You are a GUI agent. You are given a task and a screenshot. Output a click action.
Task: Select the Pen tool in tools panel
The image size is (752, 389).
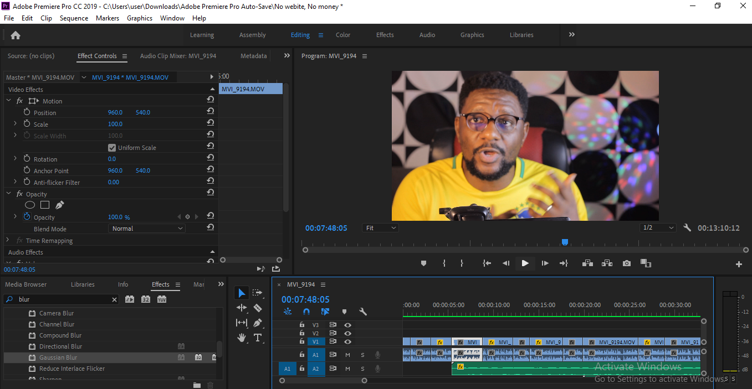coord(257,323)
